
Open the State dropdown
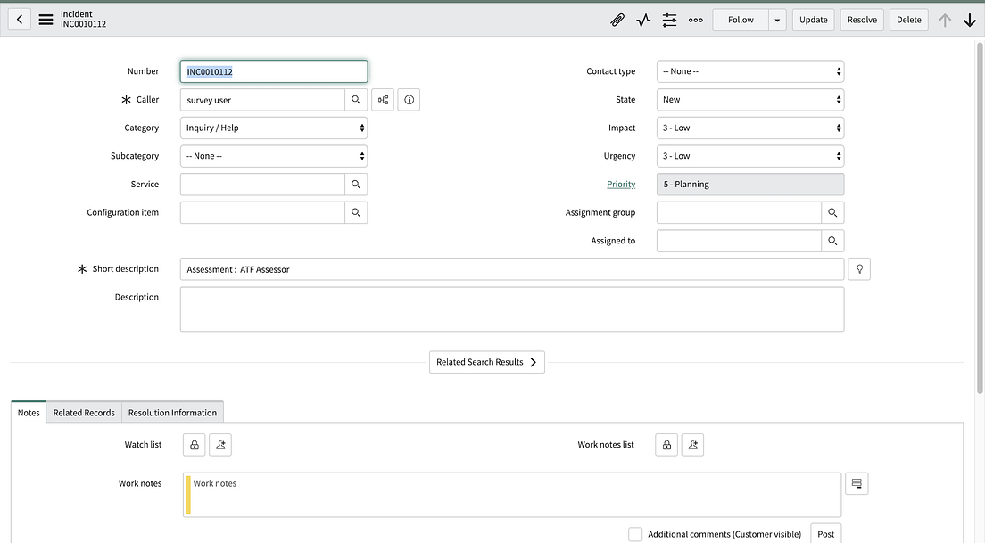coord(749,99)
